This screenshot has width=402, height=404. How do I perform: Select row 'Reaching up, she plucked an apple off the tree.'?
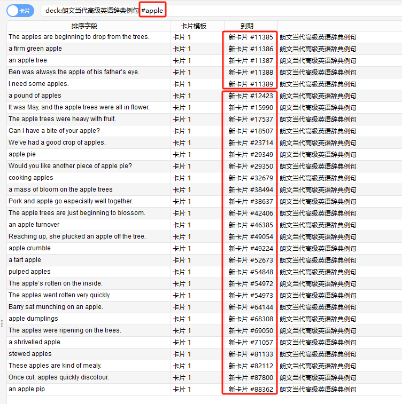click(204, 236)
